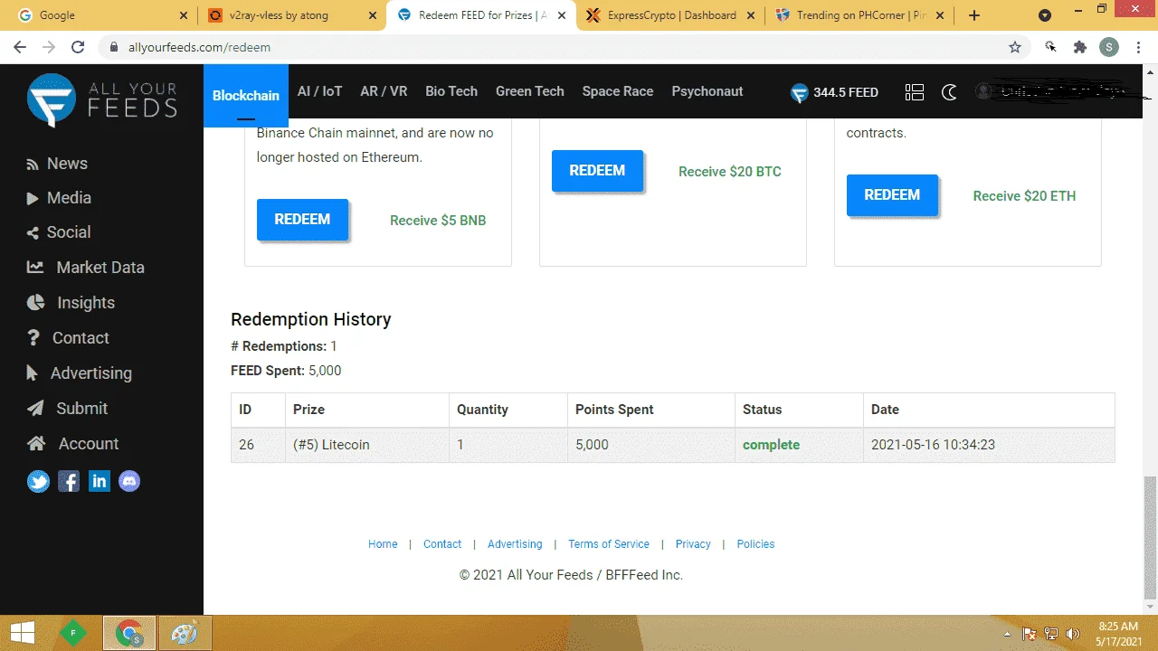Open Account in the sidebar
This screenshot has width=1158, height=651.
72,444
